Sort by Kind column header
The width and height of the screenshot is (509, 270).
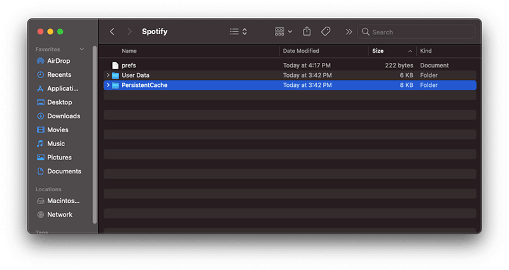pos(426,51)
